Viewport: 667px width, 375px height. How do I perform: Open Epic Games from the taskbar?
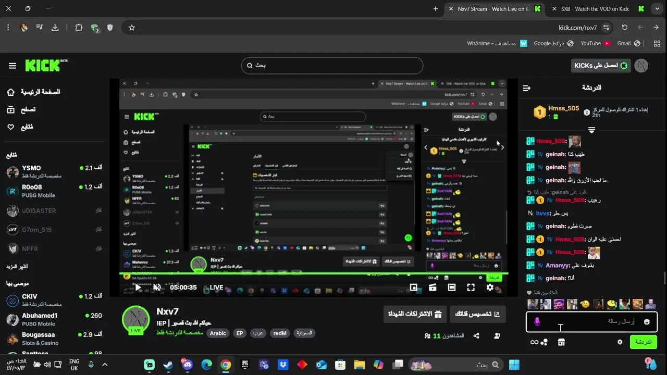(x=245, y=365)
